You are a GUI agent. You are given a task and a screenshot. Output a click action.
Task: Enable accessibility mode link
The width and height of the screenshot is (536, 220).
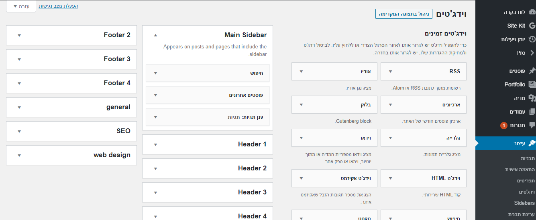(58, 6)
